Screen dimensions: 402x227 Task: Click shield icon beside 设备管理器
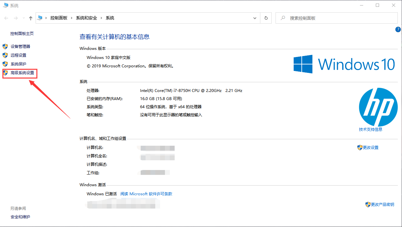[x=5, y=46]
